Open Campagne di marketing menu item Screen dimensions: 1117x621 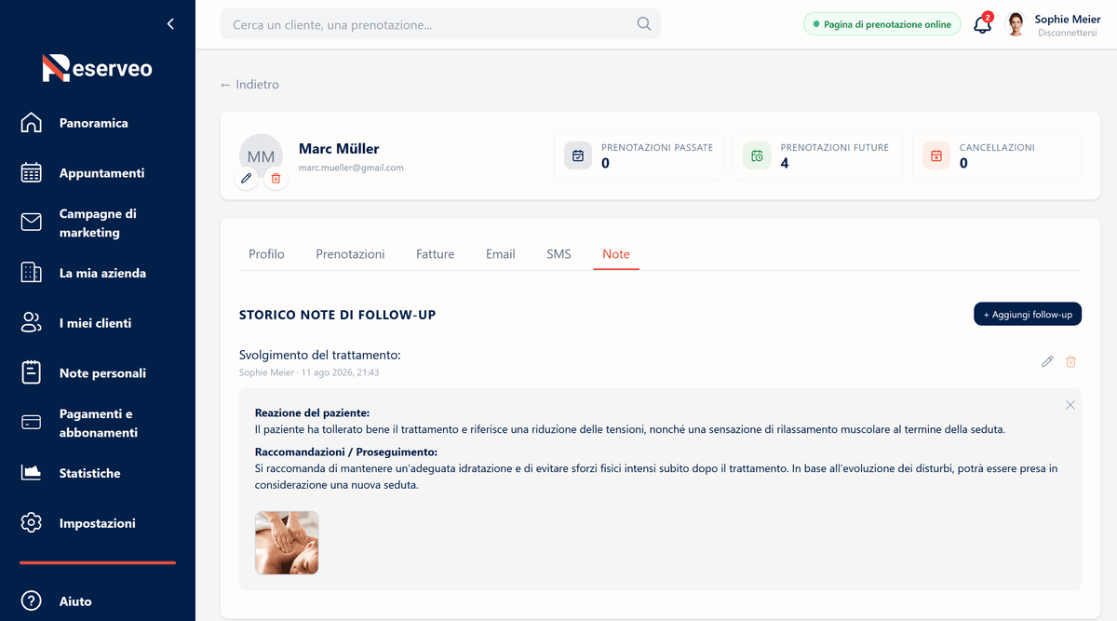(98, 223)
